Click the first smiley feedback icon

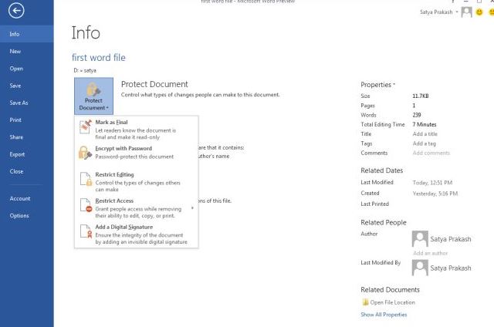[x=479, y=12]
